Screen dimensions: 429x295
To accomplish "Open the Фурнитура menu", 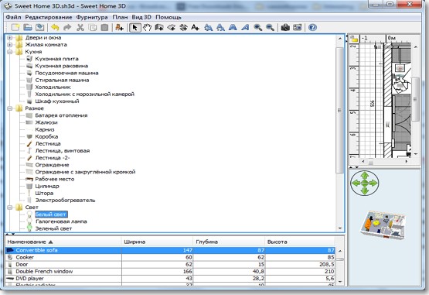I will [x=92, y=17].
